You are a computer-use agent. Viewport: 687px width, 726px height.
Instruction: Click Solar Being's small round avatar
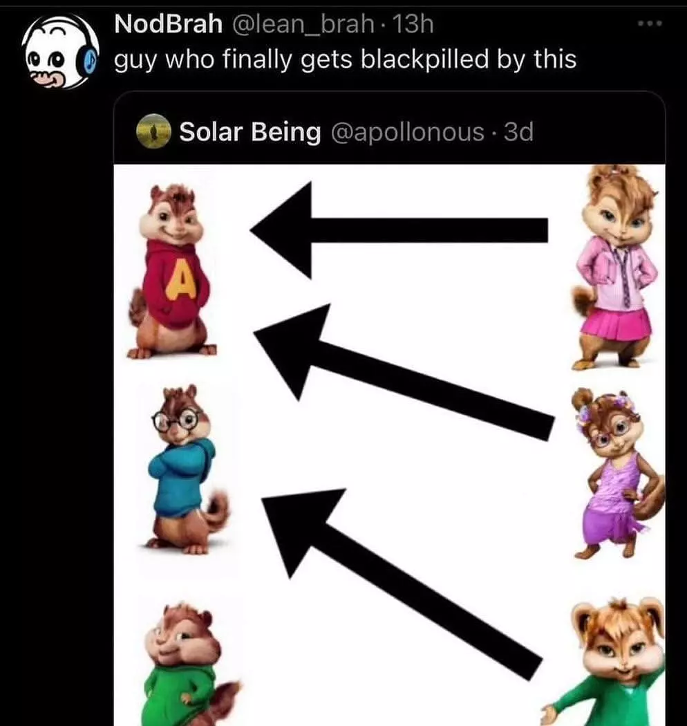[153, 131]
